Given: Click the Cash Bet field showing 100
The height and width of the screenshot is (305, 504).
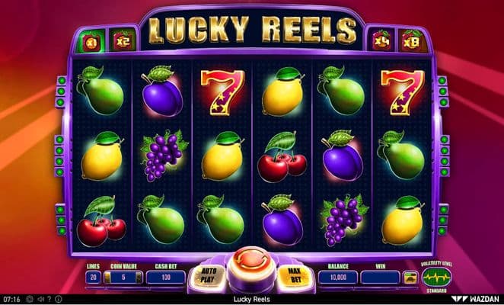Looking at the screenshot, I should coord(166,278).
